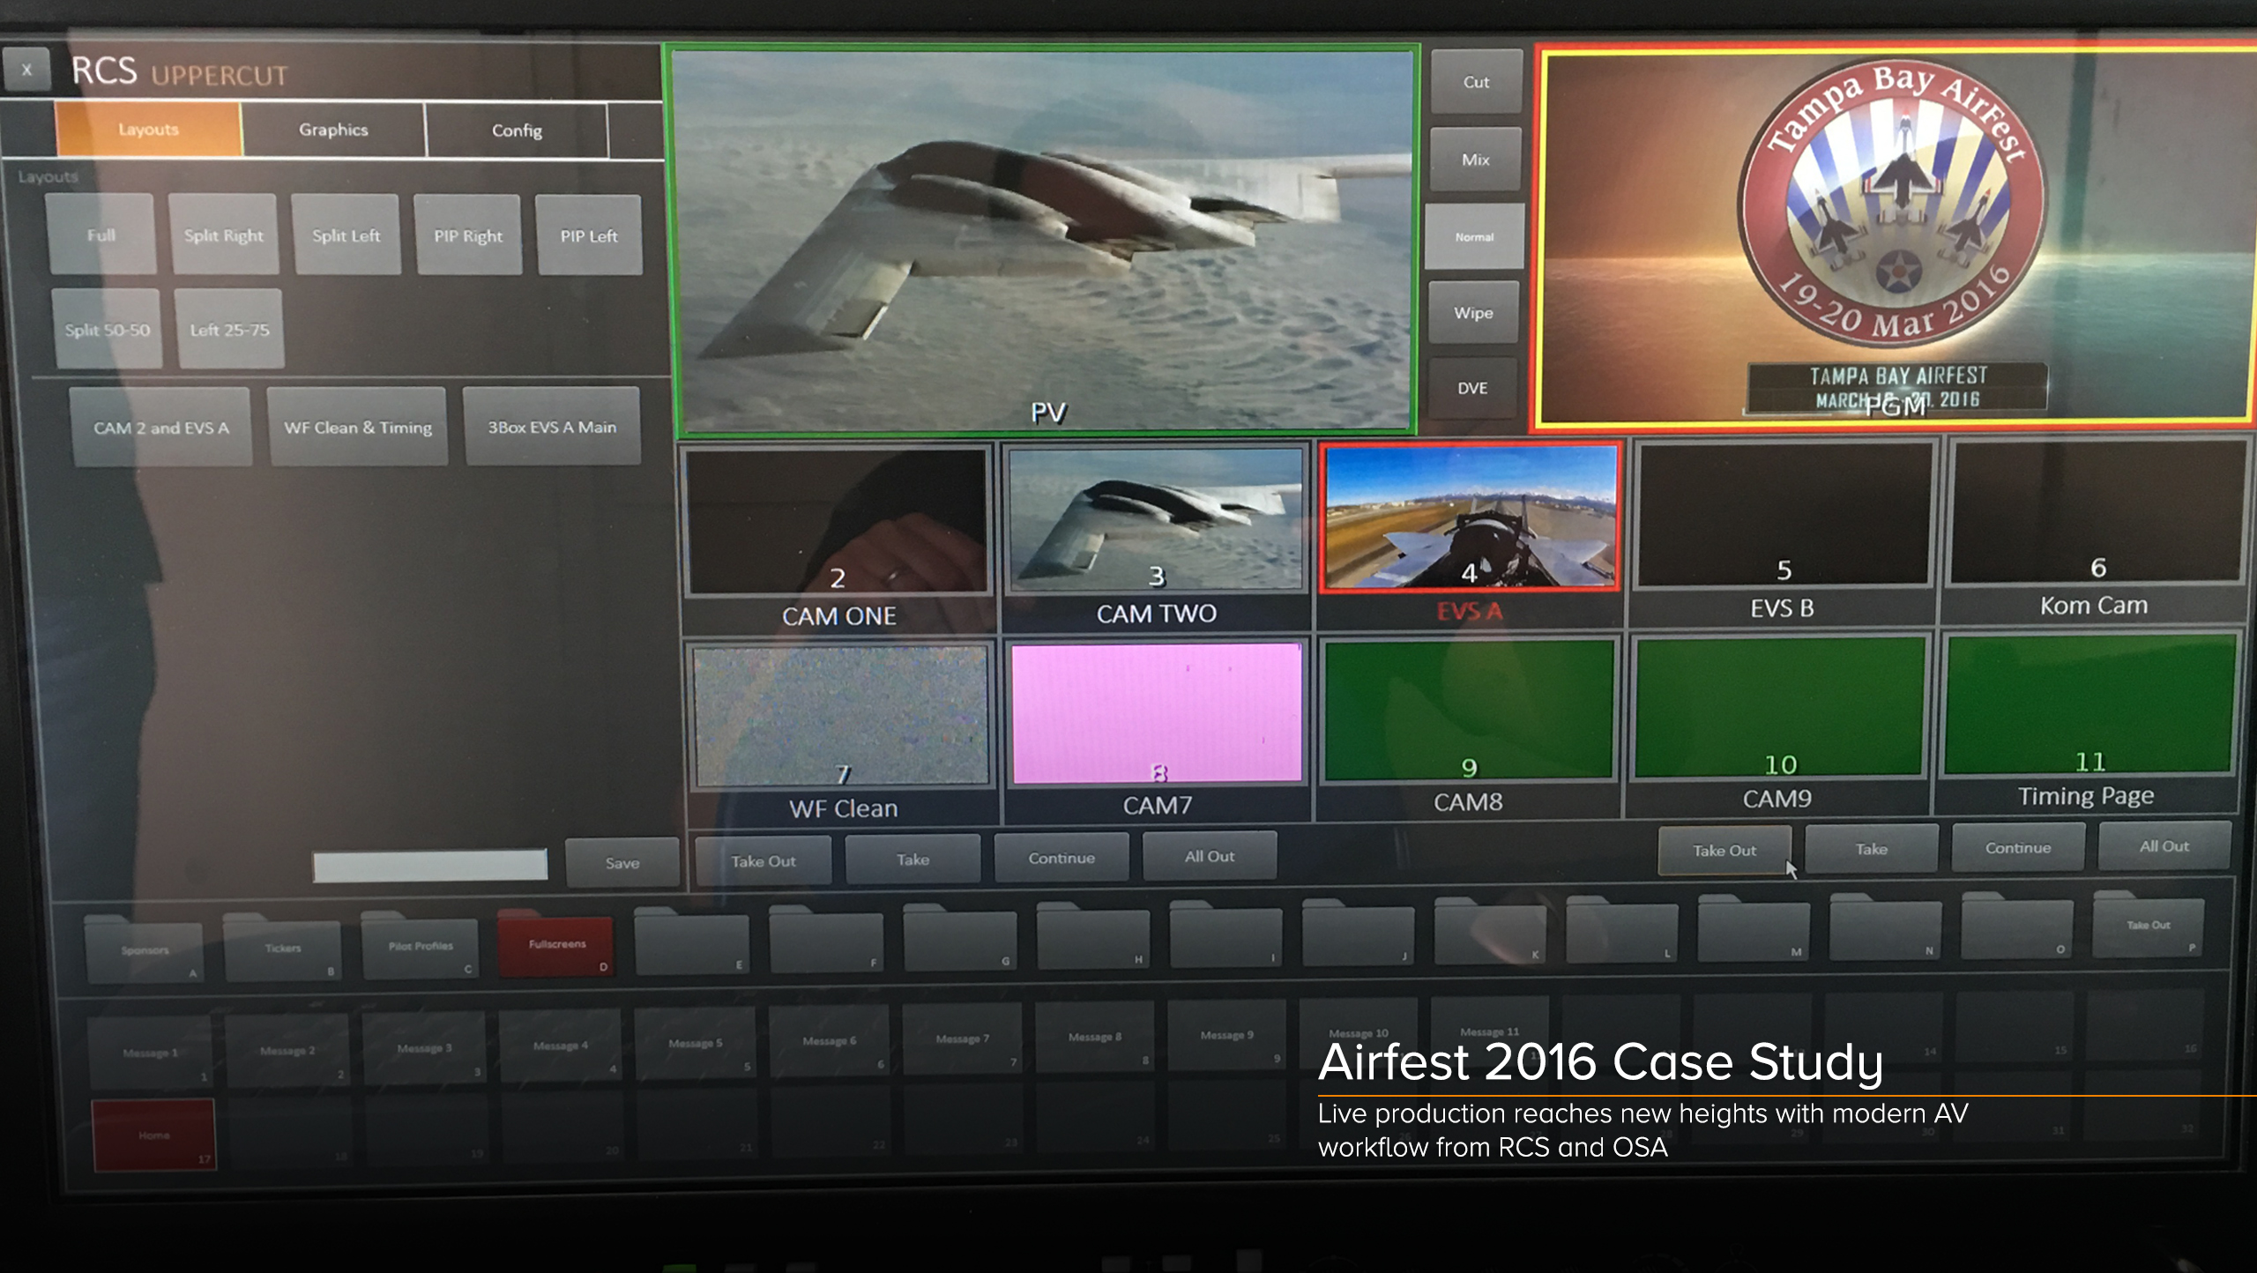Screen dimensions: 2257x1273
Task: Select CAM TWO source tile
Action: pyautogui.click(x=1156, y=537)
